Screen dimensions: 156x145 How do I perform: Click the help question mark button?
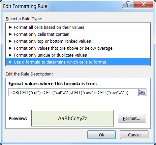coord(128,4)
